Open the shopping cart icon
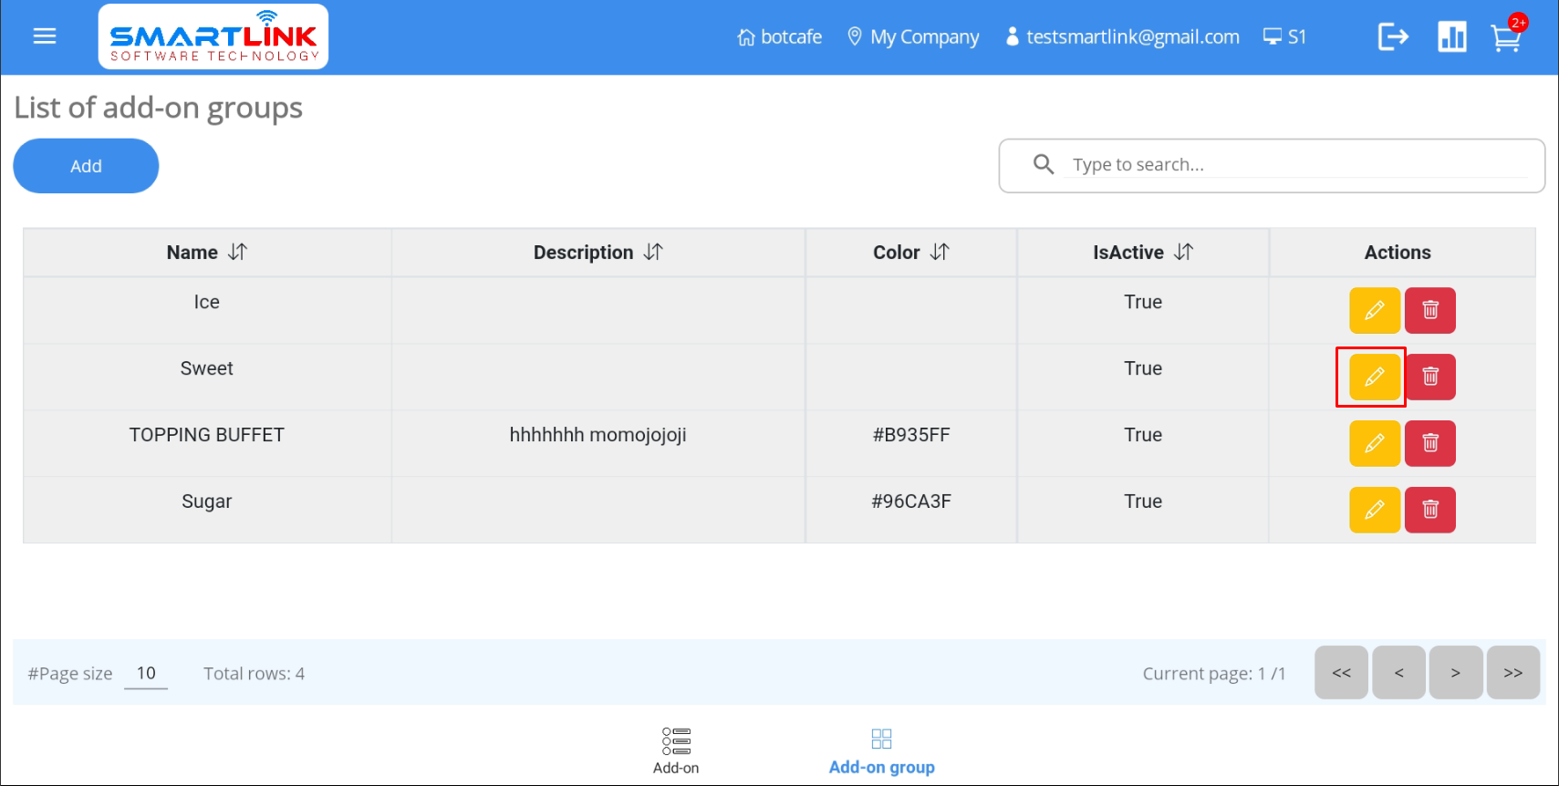Image resolution: width=1559 pixels, height=786 pixels. pos(1505,38)
